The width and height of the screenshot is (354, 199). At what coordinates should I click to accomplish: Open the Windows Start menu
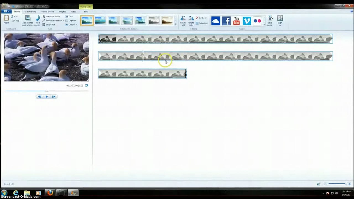click(4, 193)
